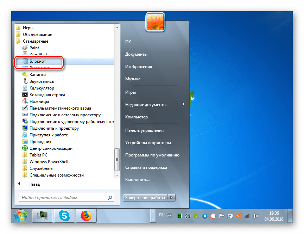Screen dimensions: 304x234
Task: Click the user account flower picture
Action: point(155,22)
